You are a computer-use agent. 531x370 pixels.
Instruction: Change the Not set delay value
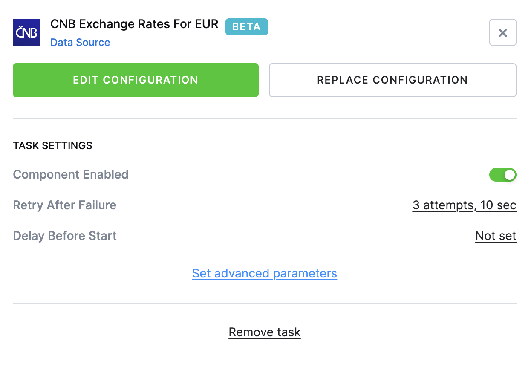point(496,236)
